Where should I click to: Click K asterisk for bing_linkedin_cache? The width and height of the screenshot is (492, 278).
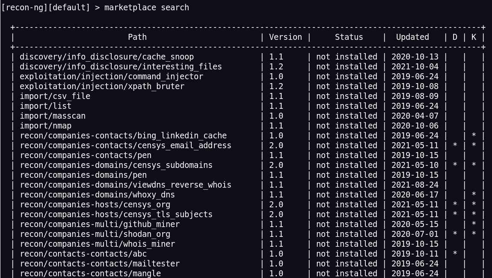click(474, 135)
